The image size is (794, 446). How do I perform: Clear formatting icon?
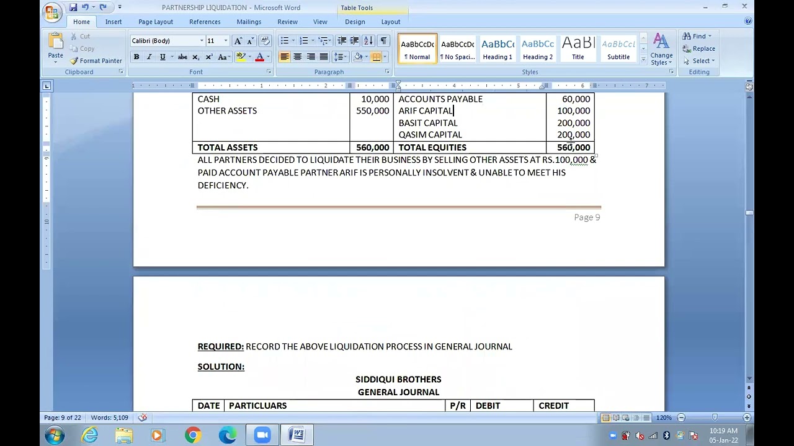point(265,41)
